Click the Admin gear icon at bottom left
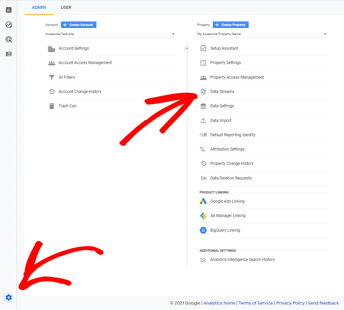The image size is (344, 310). (x=9, y=297)
